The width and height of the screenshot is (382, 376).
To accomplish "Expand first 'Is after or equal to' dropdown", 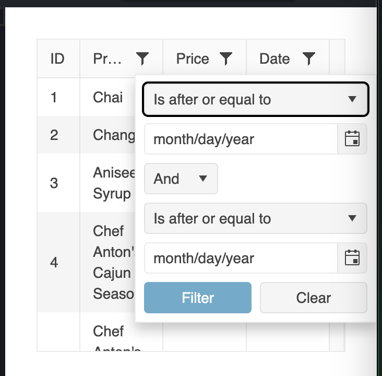I will [x=256, y=99].
